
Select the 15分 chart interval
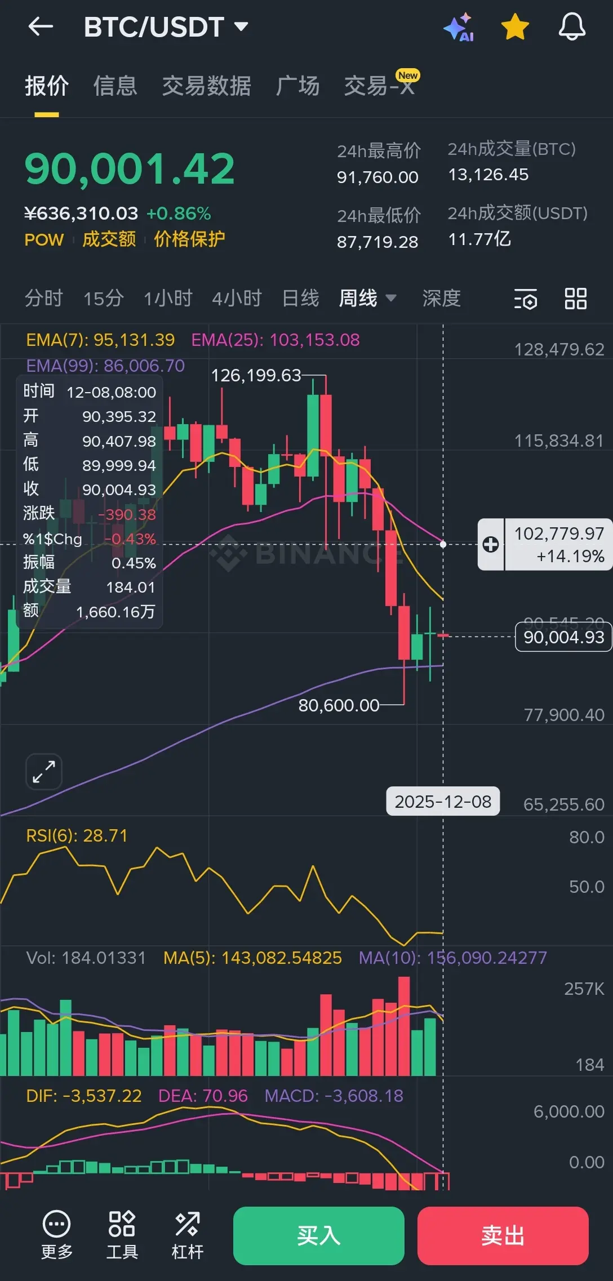(x=104, y=298)
